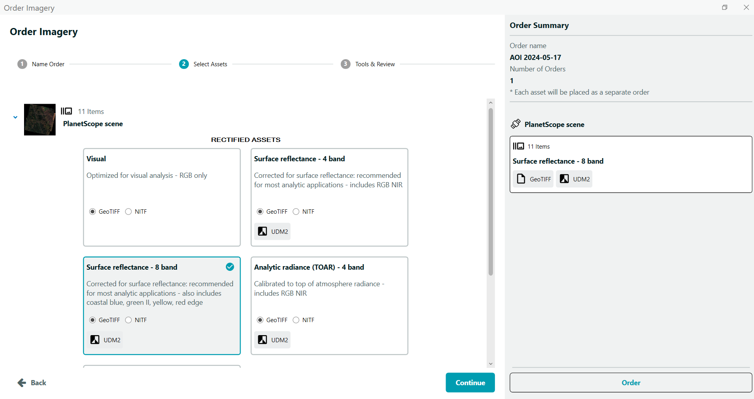Viewport: 754px width, 399px height.
Task: Click the satellite icon in Order Summary
Action: point(515,124)
